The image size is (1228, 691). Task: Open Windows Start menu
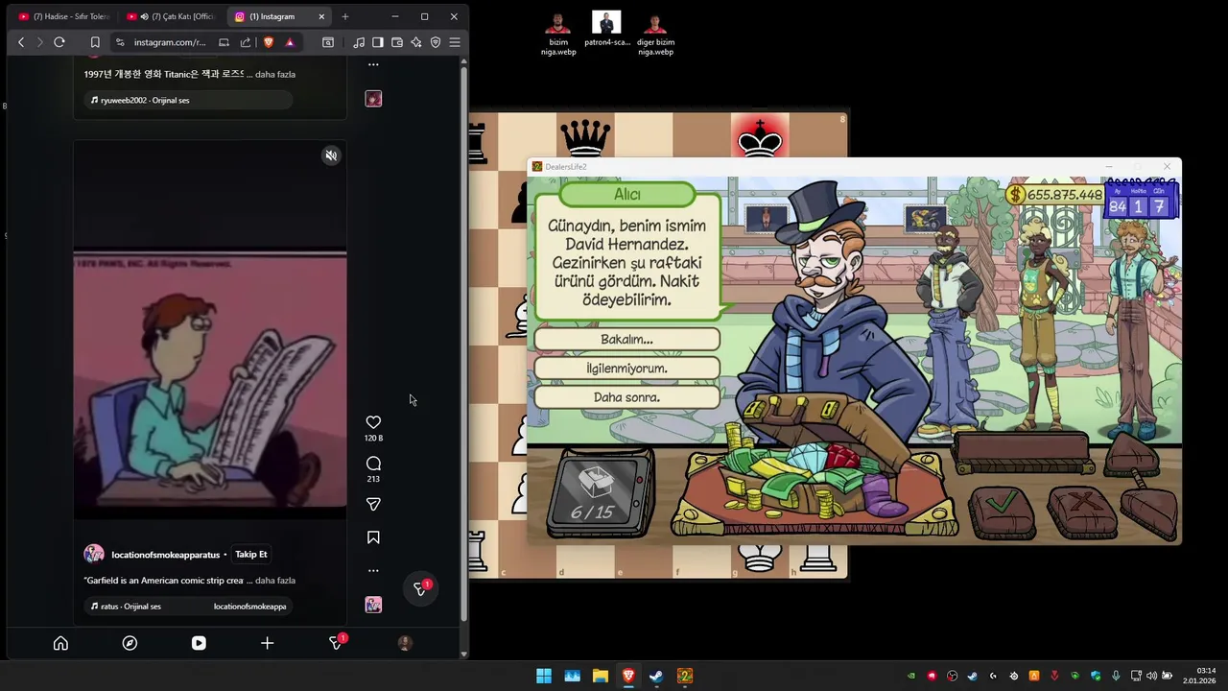544,676
